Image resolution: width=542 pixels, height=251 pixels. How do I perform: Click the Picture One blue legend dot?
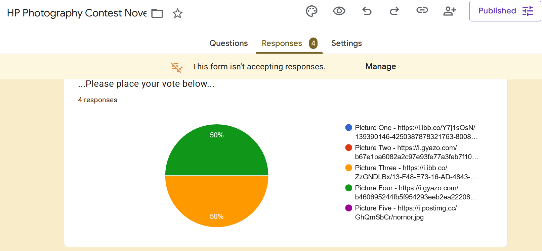(x=348, y=128)
